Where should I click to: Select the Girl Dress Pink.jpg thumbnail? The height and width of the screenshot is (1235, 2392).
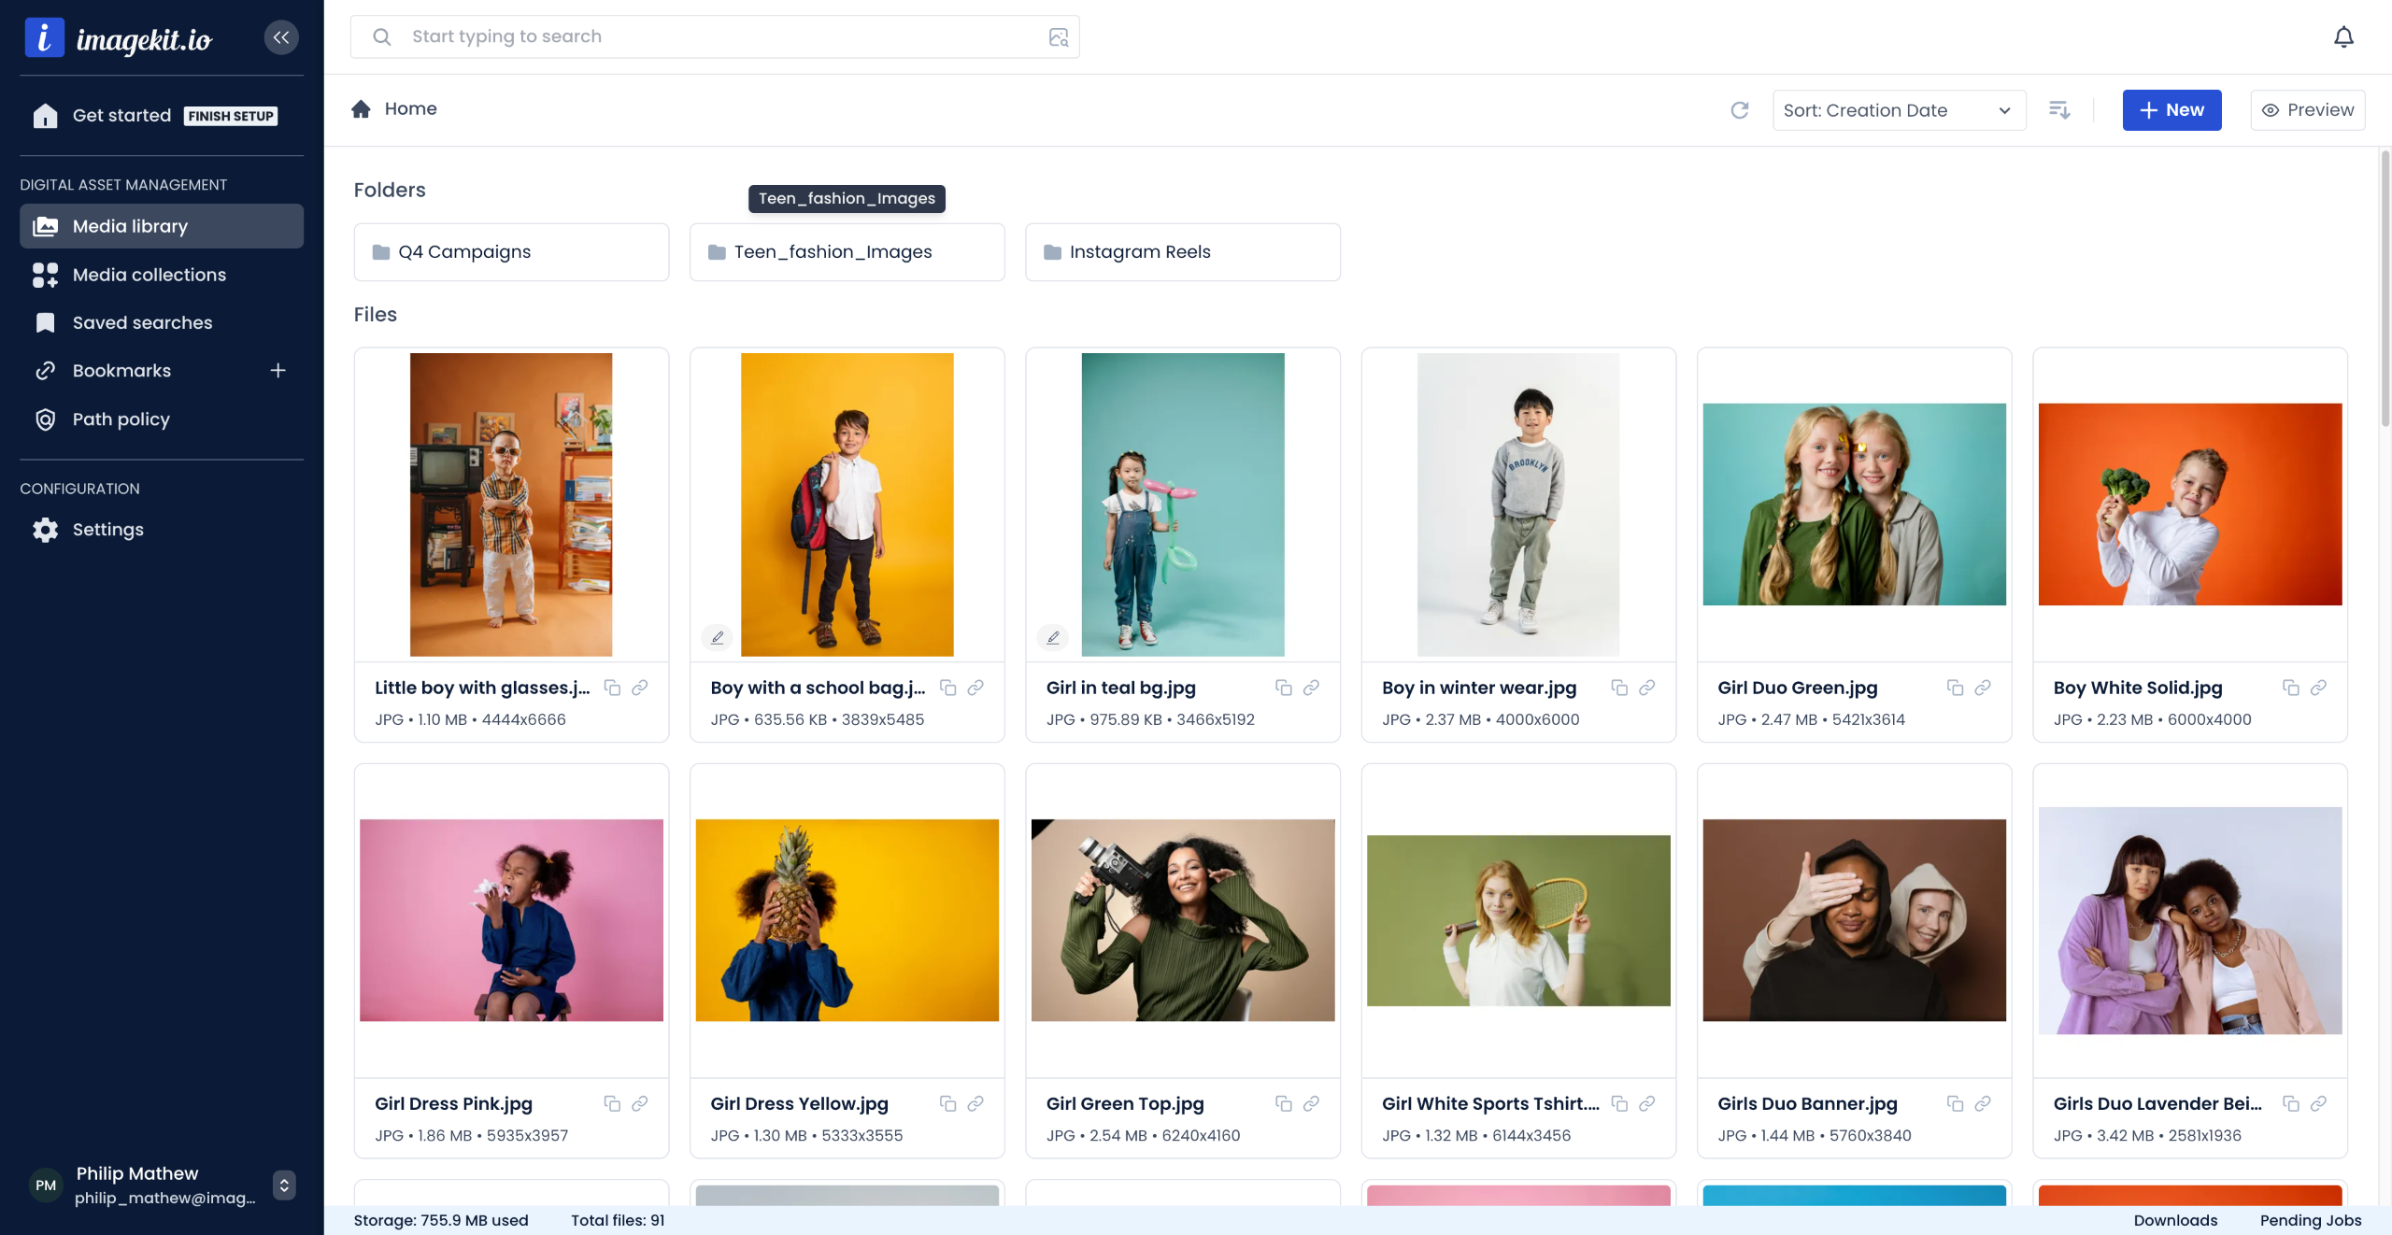tap(511, 919)
